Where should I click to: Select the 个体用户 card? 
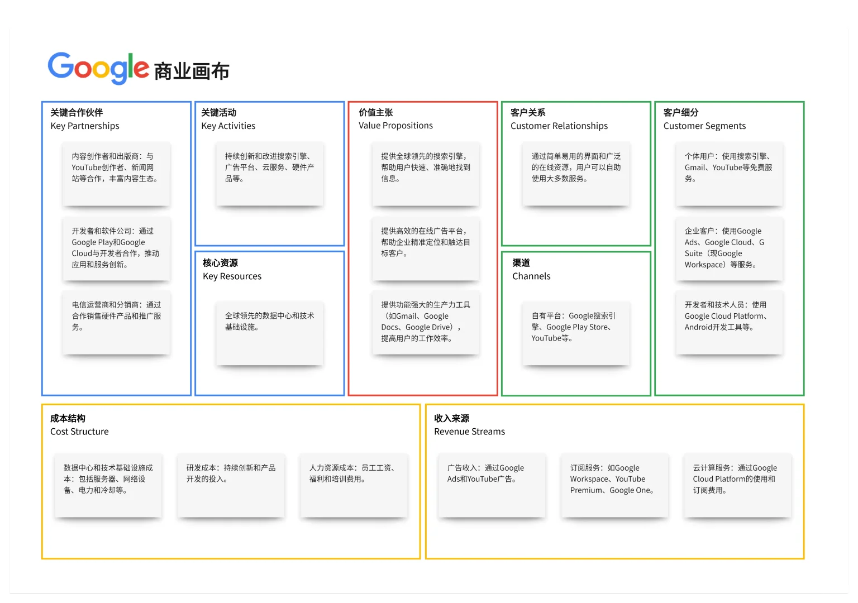click(x=730, y=174)
